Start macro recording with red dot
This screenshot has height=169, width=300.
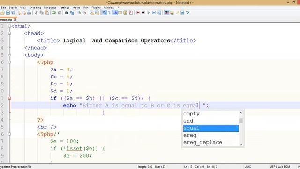click(x=138, y=13)
